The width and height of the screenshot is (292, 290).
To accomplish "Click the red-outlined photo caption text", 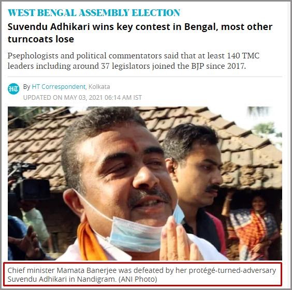I will coord(142,274).
